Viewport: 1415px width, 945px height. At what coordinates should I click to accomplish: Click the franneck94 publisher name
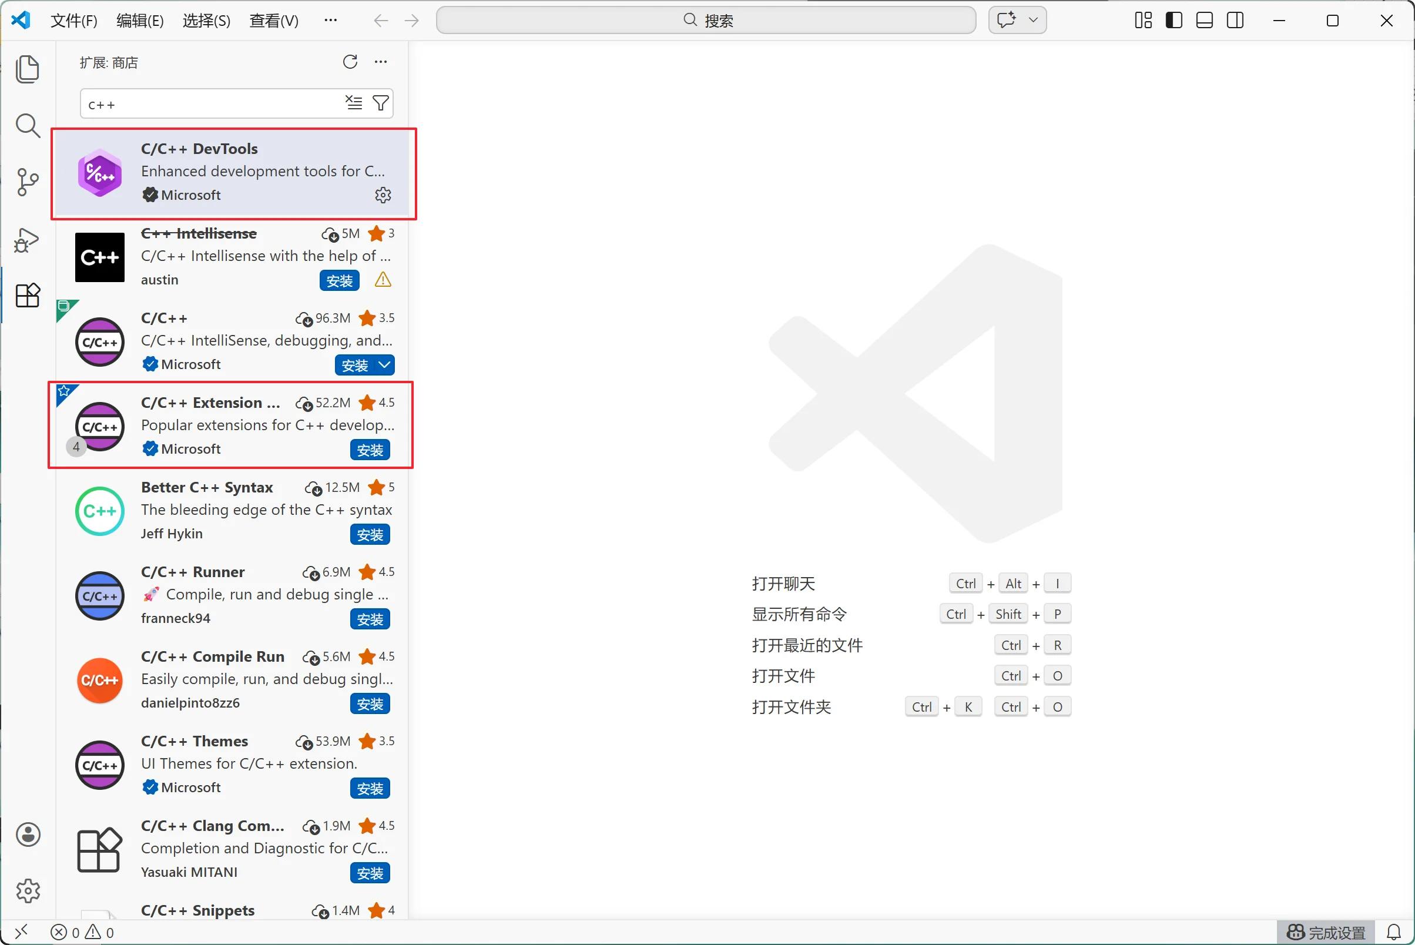pyautogui.click(x=175, y=618)
